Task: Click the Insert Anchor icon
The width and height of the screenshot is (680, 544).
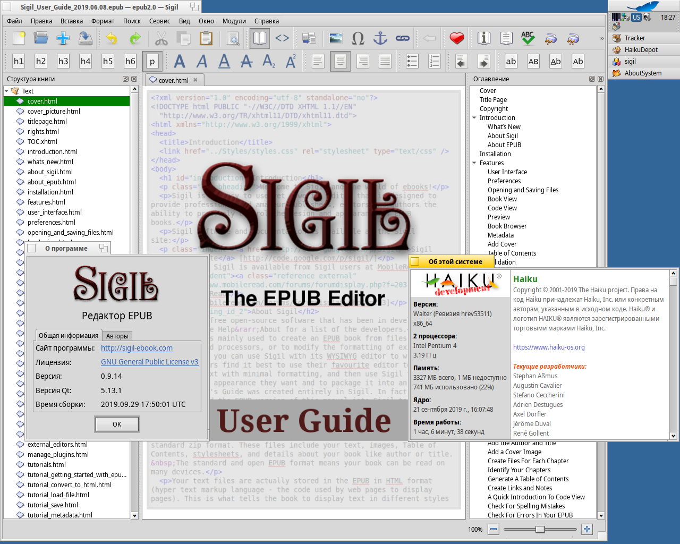Action: tap(380, 38)
